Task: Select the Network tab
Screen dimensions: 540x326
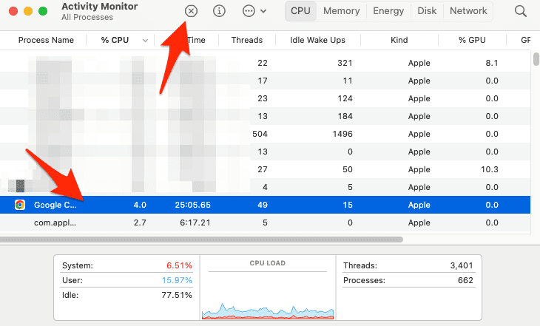Action: point(468,11)
